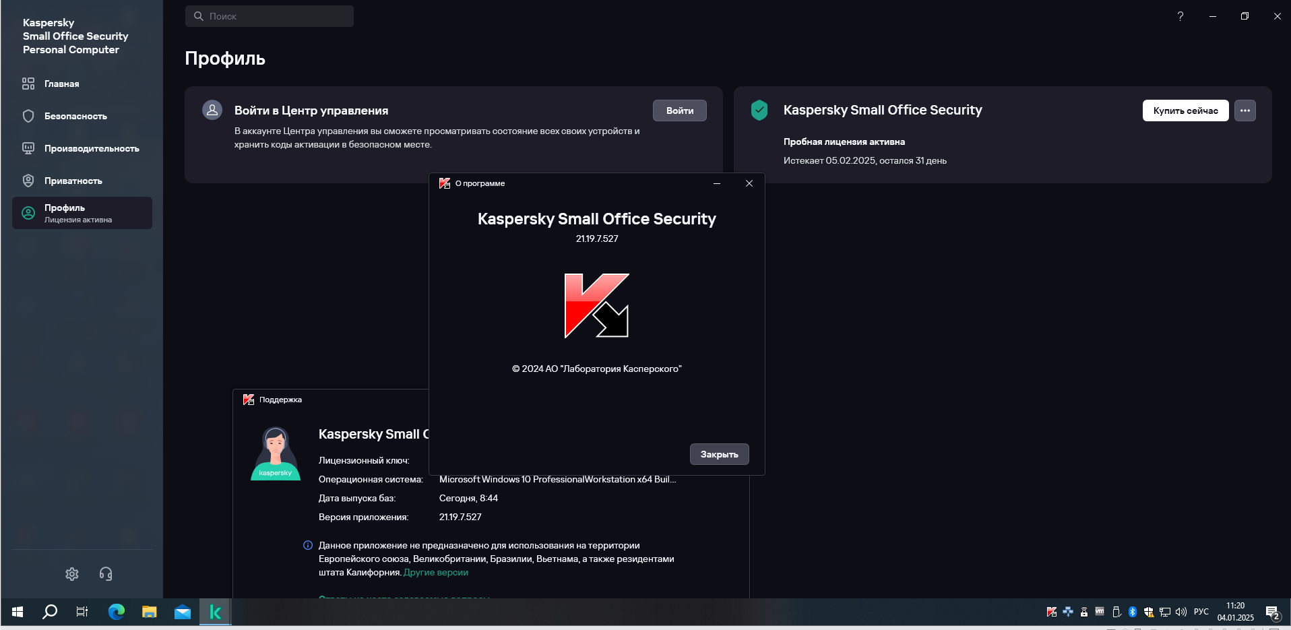Open the clock showing 11:20
The width and height of the screenshot is (1291, 630).
(x=1236, y=612)
